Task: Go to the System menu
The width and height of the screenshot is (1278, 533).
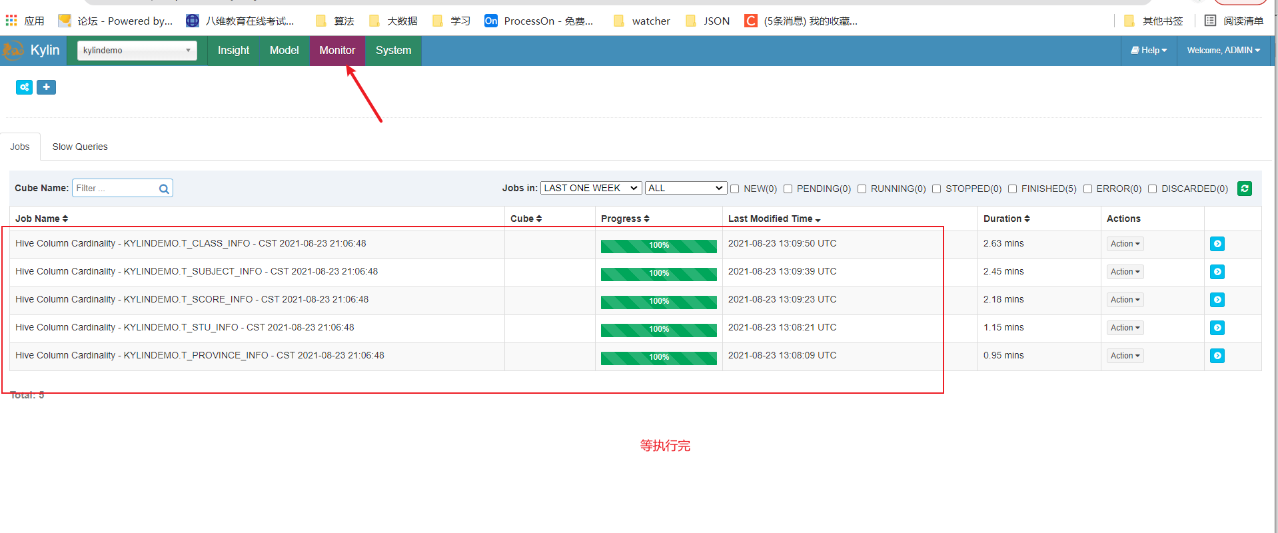Action: click(x=393, y=51)
